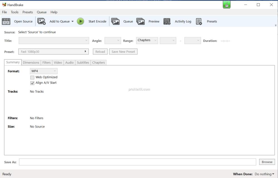The height and width of the screenshot is (178, 278).
Task: Click the Queue stacked images icon
Action: tap(115, 21)
